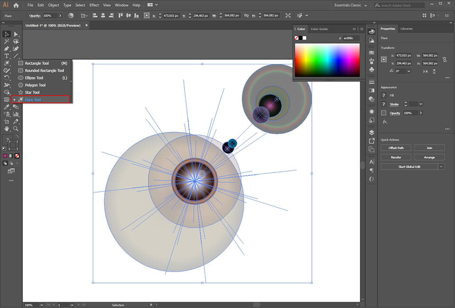Select the Rotate tool
The image size is (455, 308).
pos(7,78)
